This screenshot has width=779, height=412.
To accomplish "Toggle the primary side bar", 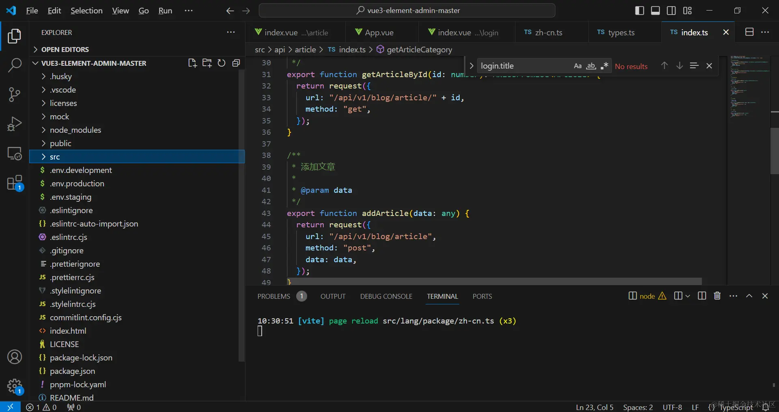I will 639,11.
